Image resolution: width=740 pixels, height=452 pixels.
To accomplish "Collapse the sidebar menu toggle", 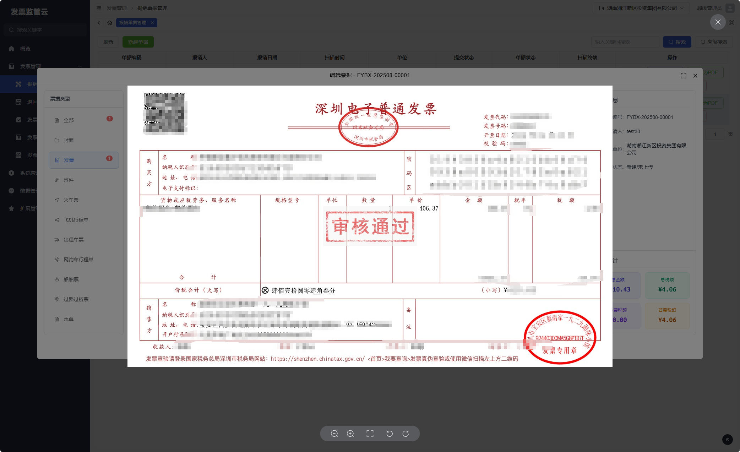I will pyautogui.click(x=99, y=8).
